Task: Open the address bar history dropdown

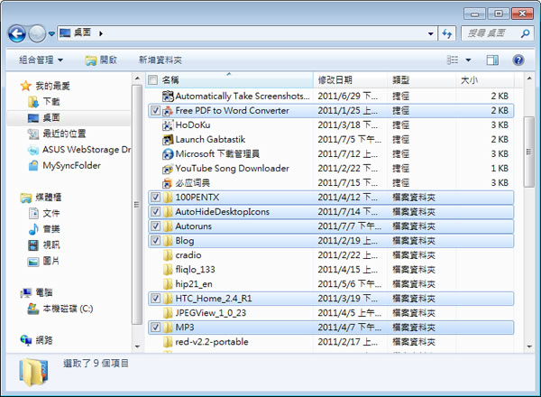Action: click(431, 33)
